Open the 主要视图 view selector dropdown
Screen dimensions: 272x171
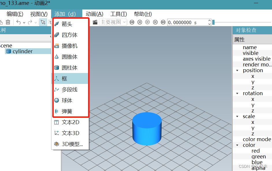pyautogui.click(x=125, y=22)
